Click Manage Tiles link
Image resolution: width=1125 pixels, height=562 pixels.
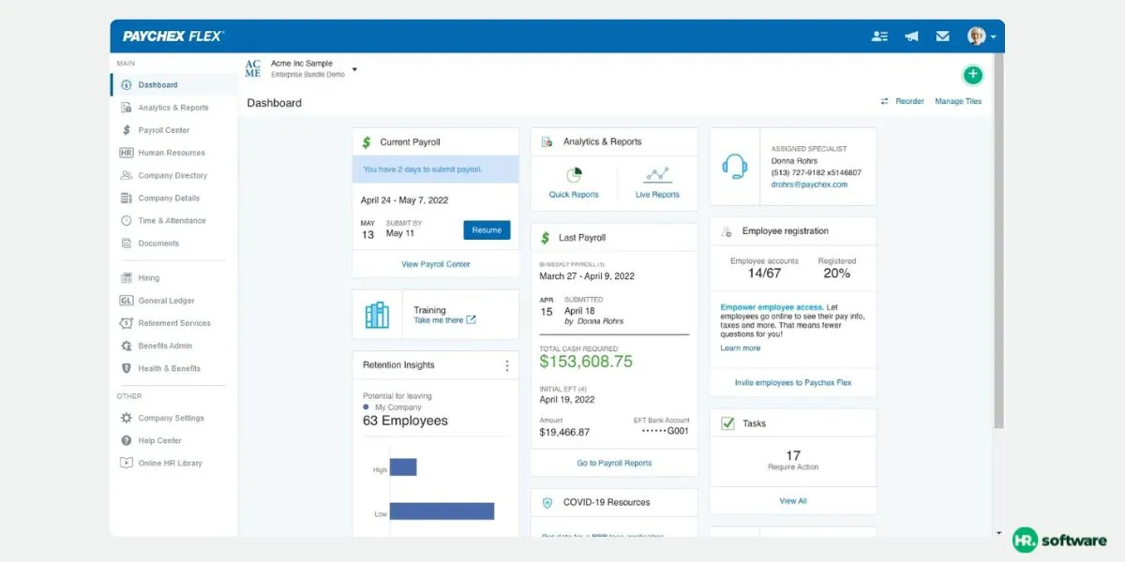tap(958, 101)
